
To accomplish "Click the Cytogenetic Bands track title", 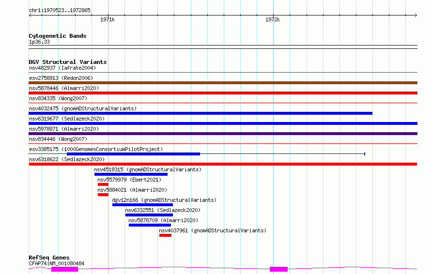I will coord(58,36).
